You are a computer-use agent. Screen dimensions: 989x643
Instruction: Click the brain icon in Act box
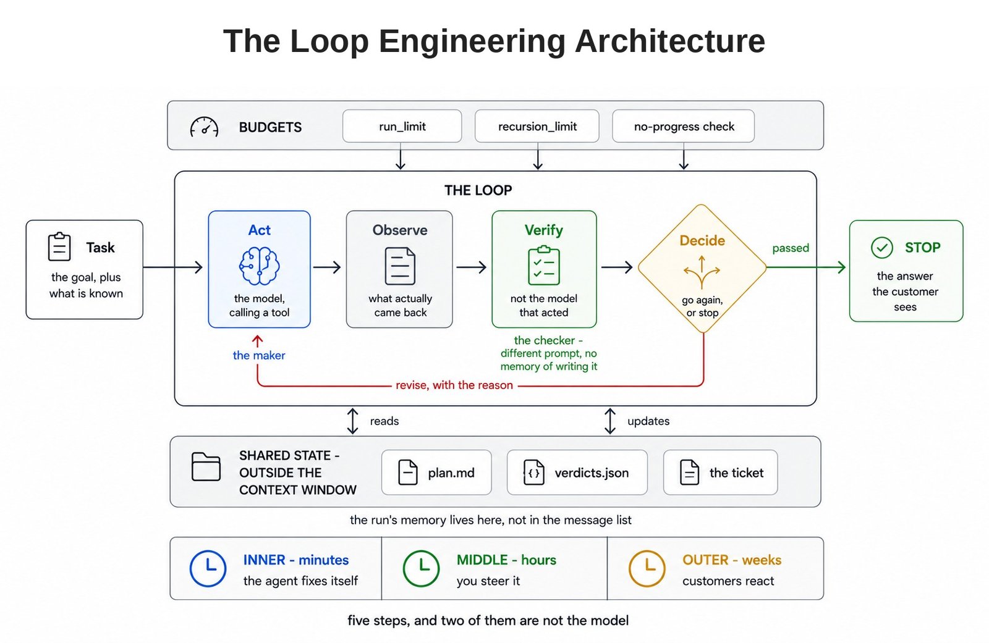pyautogui.click(x=260, y=266)
